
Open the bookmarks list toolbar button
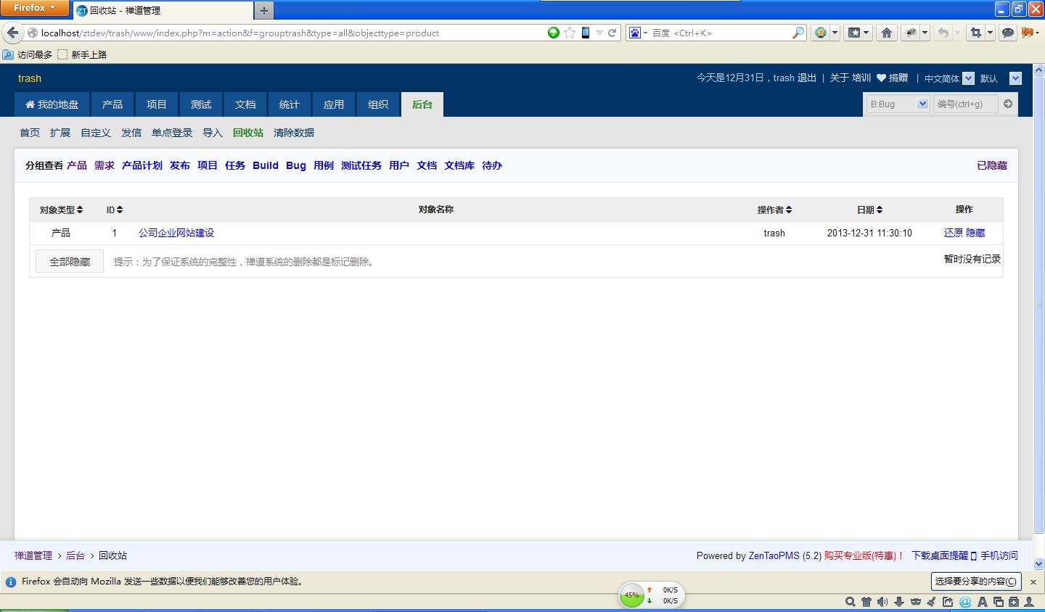click(858, 33)
